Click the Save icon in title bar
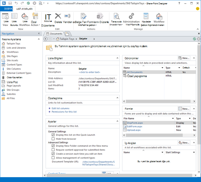This screenshot has width=201, height=182. [10, 3]
